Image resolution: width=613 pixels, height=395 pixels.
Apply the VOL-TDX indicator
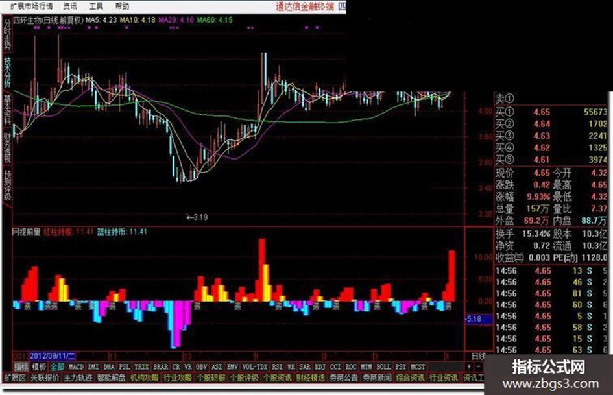pyautogui.click(x=255, y=367)
